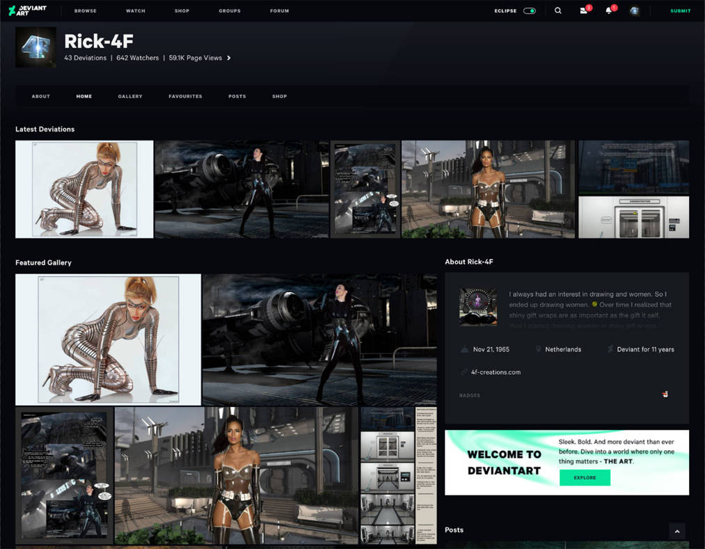Open the user avatar menu in header
This screenshot has height=549, width=705.
(635, 11)
